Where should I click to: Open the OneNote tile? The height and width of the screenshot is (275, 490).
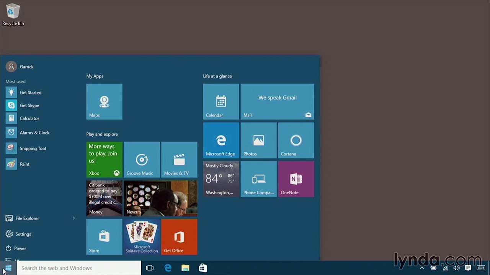pyautogui.click(x=296, y=179)
